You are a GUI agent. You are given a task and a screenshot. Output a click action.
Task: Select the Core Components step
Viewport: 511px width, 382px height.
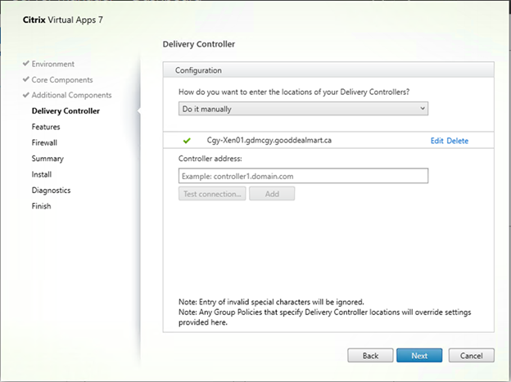tap(62, 80)
